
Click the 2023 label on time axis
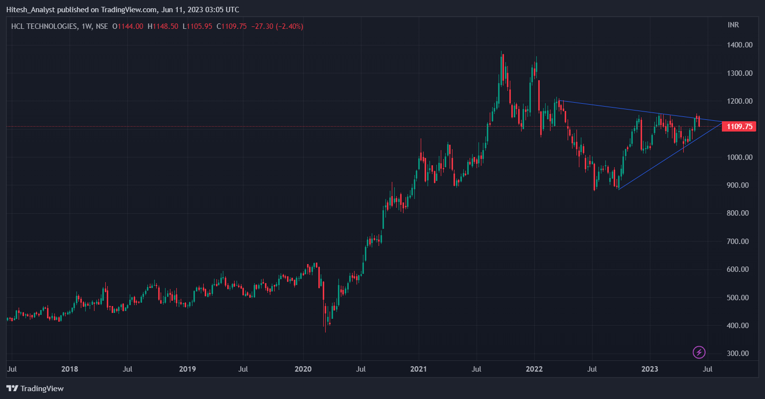[x=650, y=369]
